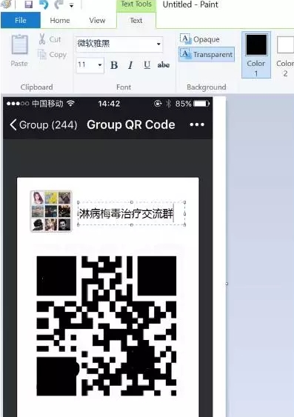Click the QR code image on canvas
The height and width of the screenshot is (417, 294).
click(107, 326)
